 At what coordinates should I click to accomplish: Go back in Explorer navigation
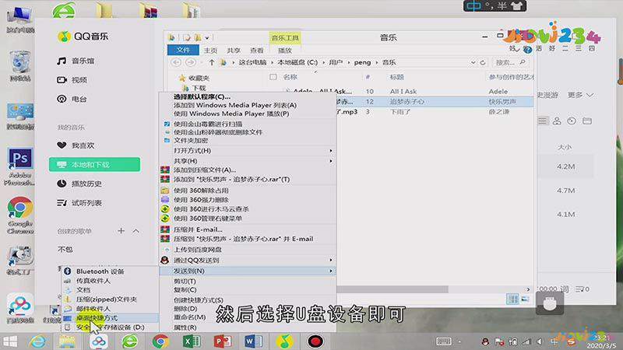point(176,62)
